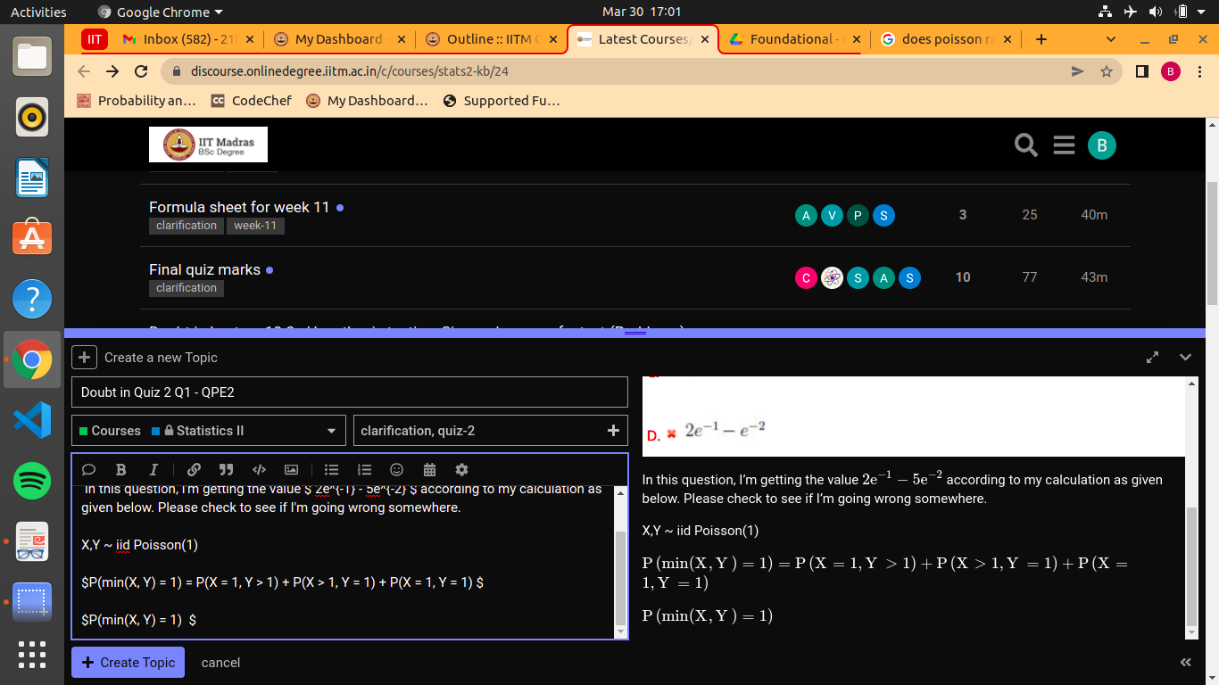Open the Final quiz marks topic
Image resolution: width=1219 pixels, height=685 pixels.
coord(204,269)
